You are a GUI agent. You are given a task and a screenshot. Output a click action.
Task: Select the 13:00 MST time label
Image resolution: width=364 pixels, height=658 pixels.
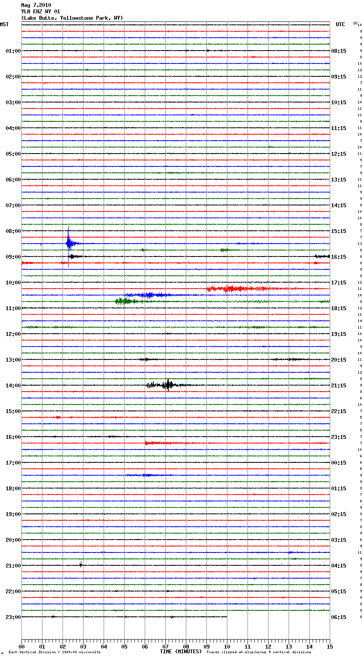(x=13, y=360)
